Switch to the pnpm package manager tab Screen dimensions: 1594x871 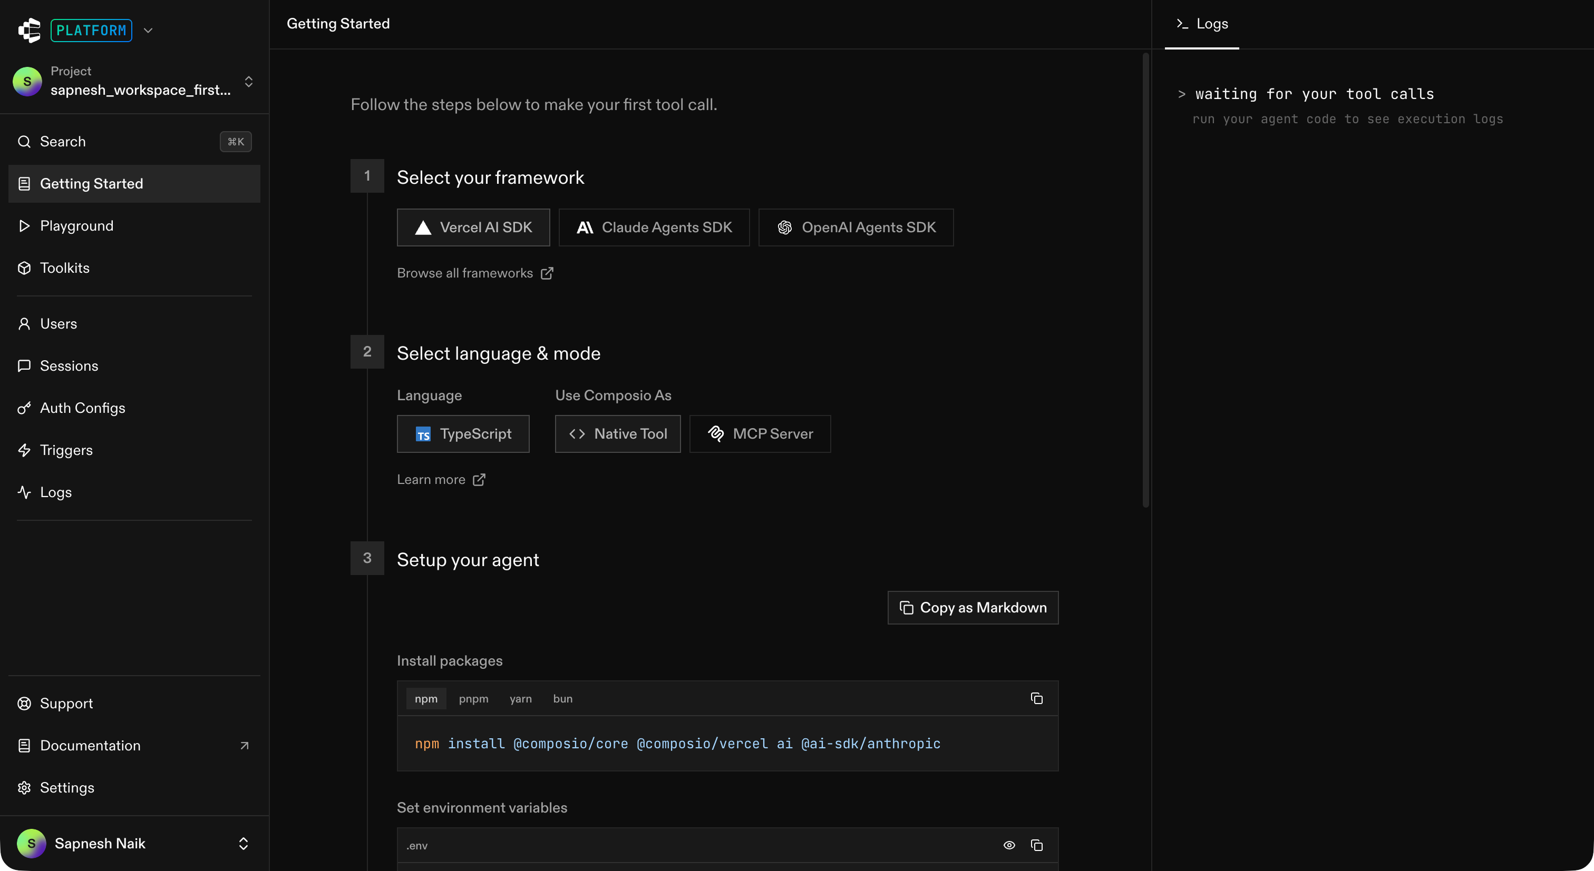point(473,698)
